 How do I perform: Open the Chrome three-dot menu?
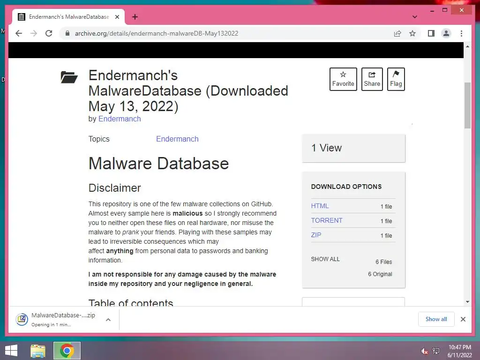pyautogui.click(x=461, y=33)
